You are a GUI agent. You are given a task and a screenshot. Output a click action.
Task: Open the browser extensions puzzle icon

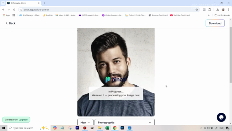click(210, 10)
